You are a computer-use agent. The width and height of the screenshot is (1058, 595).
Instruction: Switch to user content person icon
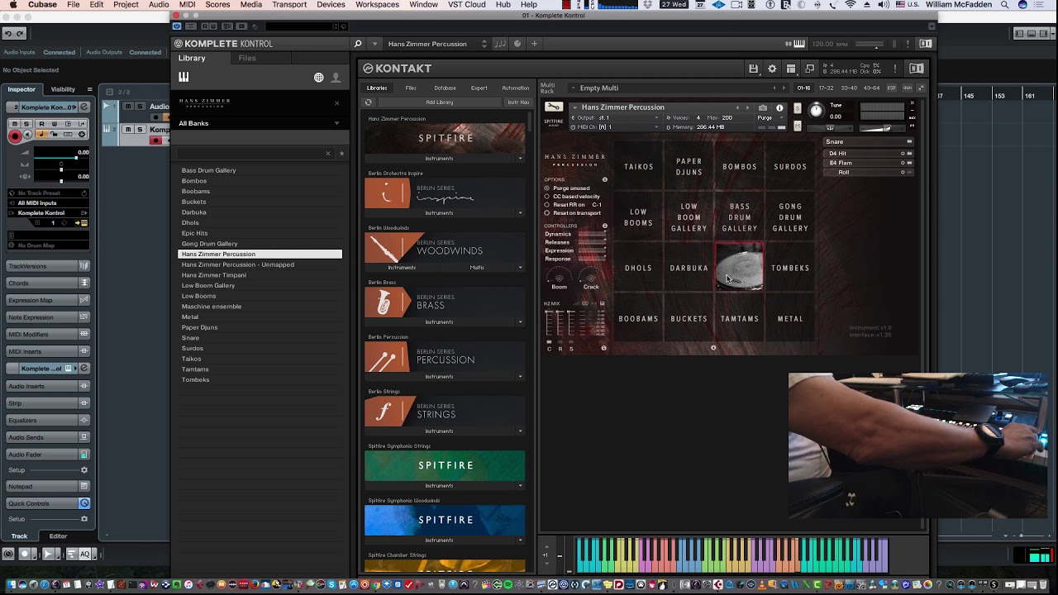[336, 78]
